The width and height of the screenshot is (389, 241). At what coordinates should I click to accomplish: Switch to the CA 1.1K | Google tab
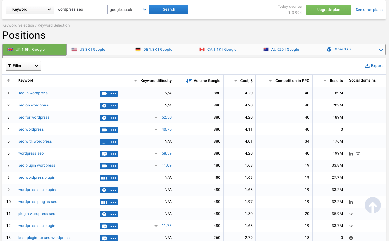coord(226,50)
